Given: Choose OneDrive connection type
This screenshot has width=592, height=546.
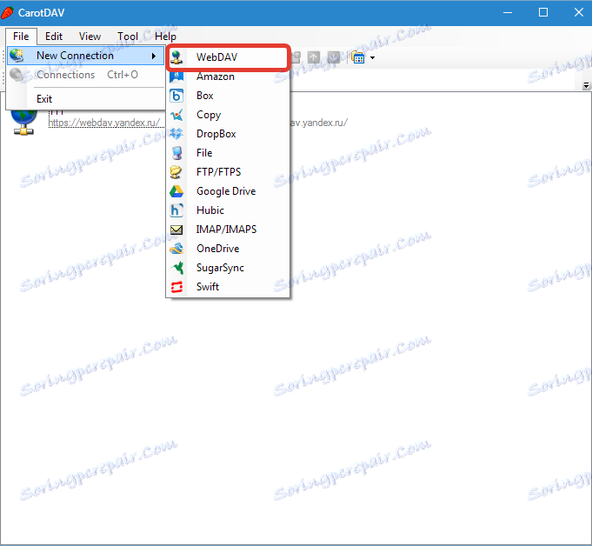Looking at the screenshot, I should [x=228, y=249].
